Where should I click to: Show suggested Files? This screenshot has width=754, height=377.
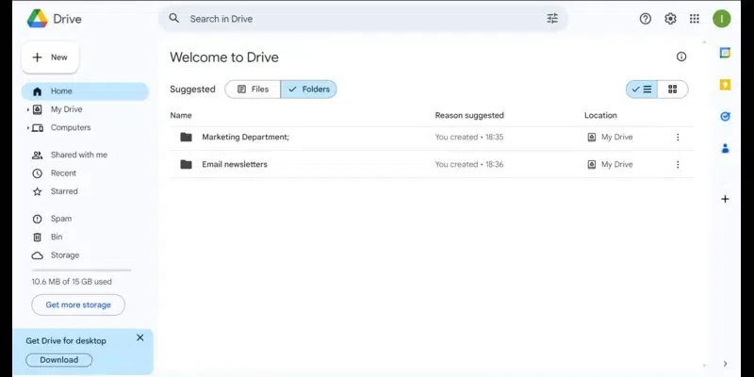point(253,89)
